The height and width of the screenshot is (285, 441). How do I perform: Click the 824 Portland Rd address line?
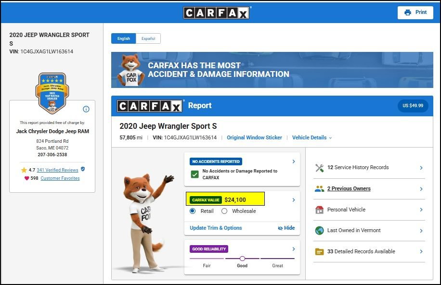coord(52,141)
